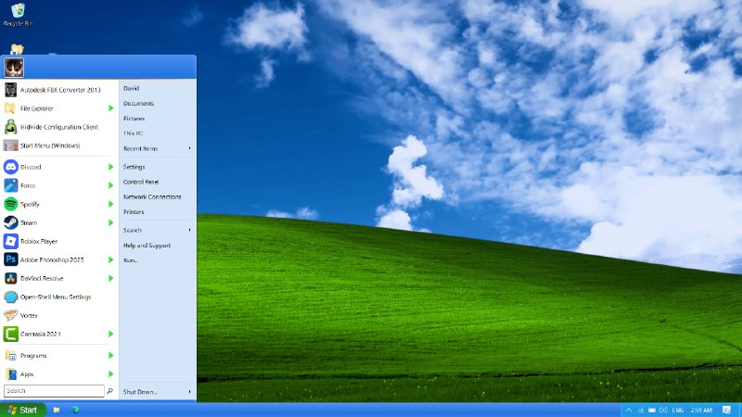Click the ENG language indicator
742x417 pixels.
tap(678, 410)
